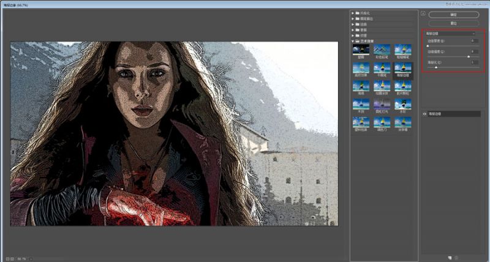The height and width of the screenshot is (262, 490).
Task: Choose the 彩色铅笔 (Colored Pencil) filter
Action: point(382,50)
